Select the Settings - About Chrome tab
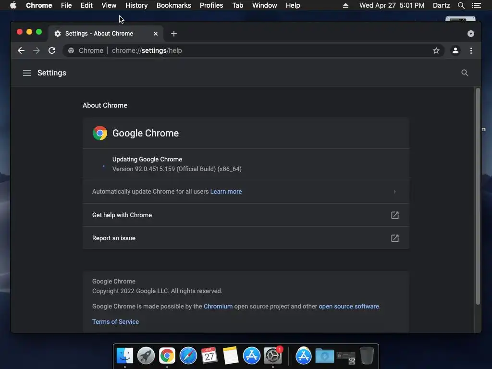 point(105,34)
